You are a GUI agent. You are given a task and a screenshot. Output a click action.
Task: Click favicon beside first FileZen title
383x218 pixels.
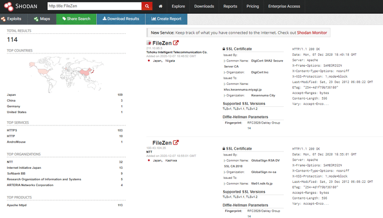(x=148, y=43)
